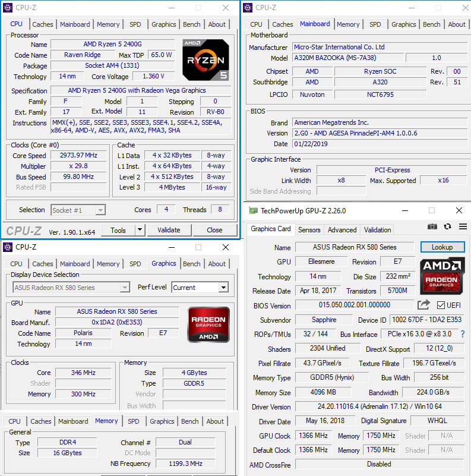The image size is (471, 476).
Task: Click the Ryzen 5 logo in CPU tab
Action: (x=206, y=60)
